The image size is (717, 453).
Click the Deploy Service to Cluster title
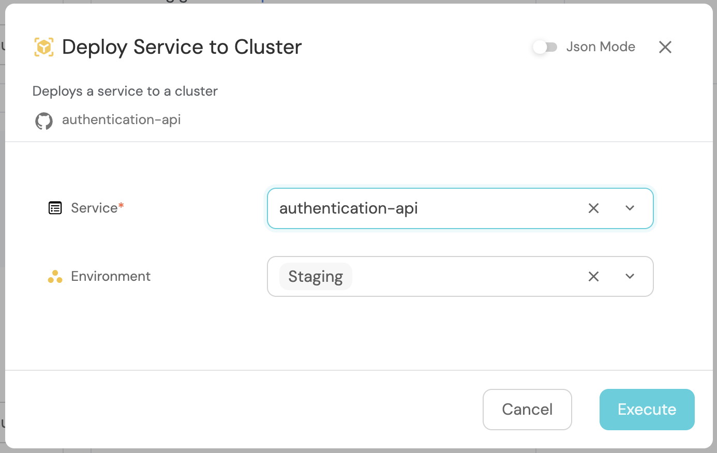[182, 47]
